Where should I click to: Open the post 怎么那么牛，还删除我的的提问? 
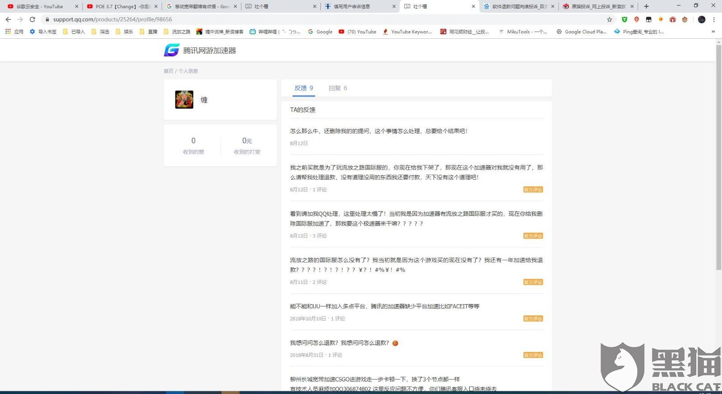pyautogui.click(x=379, y=131)
